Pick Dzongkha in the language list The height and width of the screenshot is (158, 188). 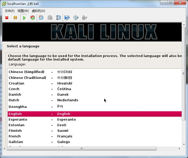95,107
